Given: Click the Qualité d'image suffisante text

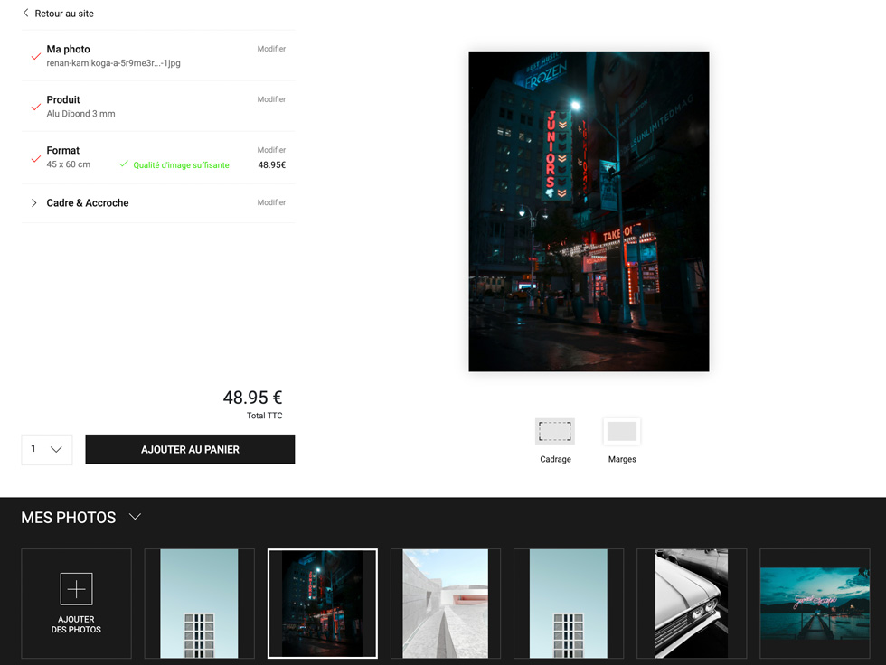Looking at the screenshot, I should [181, 164].
